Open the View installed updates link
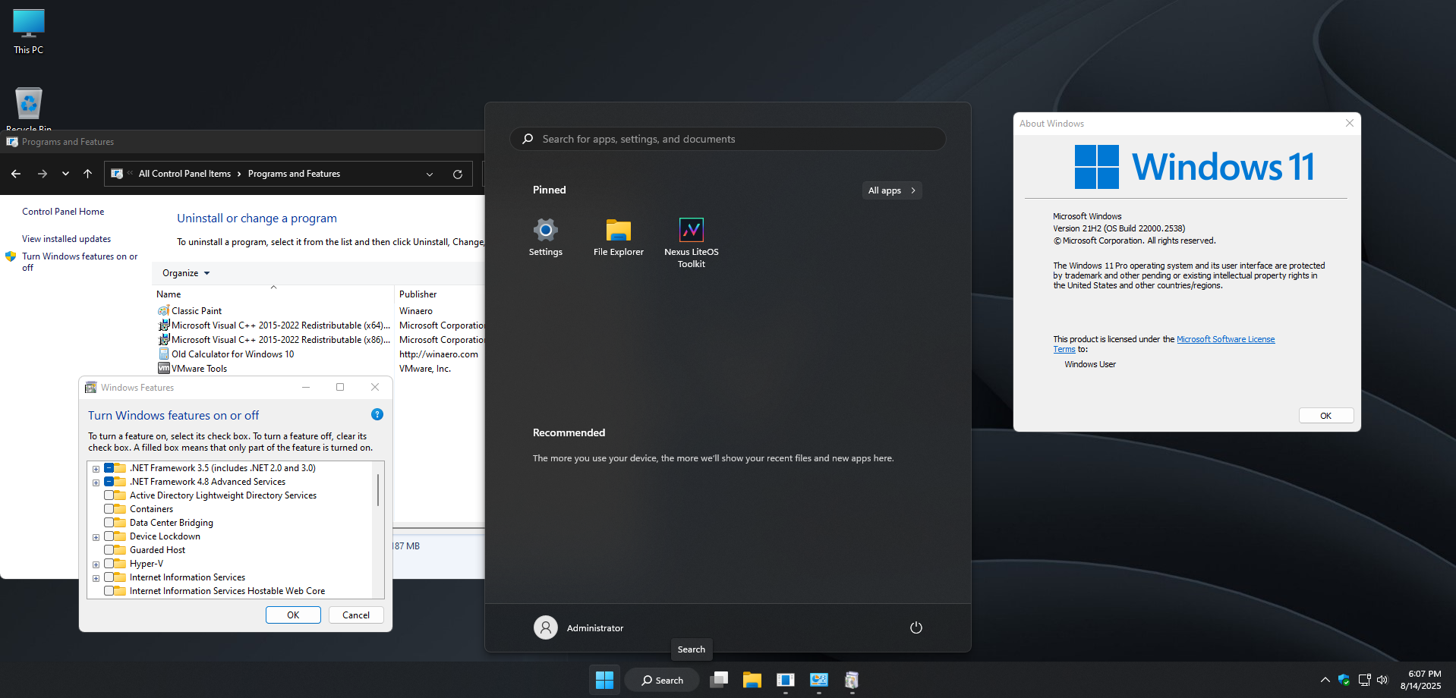The image size is (1456, 698). [x=66, y=239]
